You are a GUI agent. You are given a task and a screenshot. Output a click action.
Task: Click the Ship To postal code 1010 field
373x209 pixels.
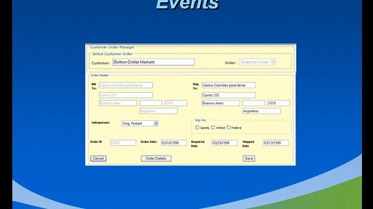coord(279,103)
